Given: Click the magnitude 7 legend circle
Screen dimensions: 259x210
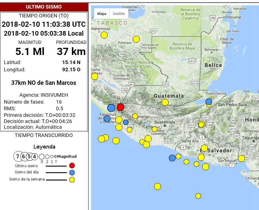Looking at the screenshot, I should 18,157.
